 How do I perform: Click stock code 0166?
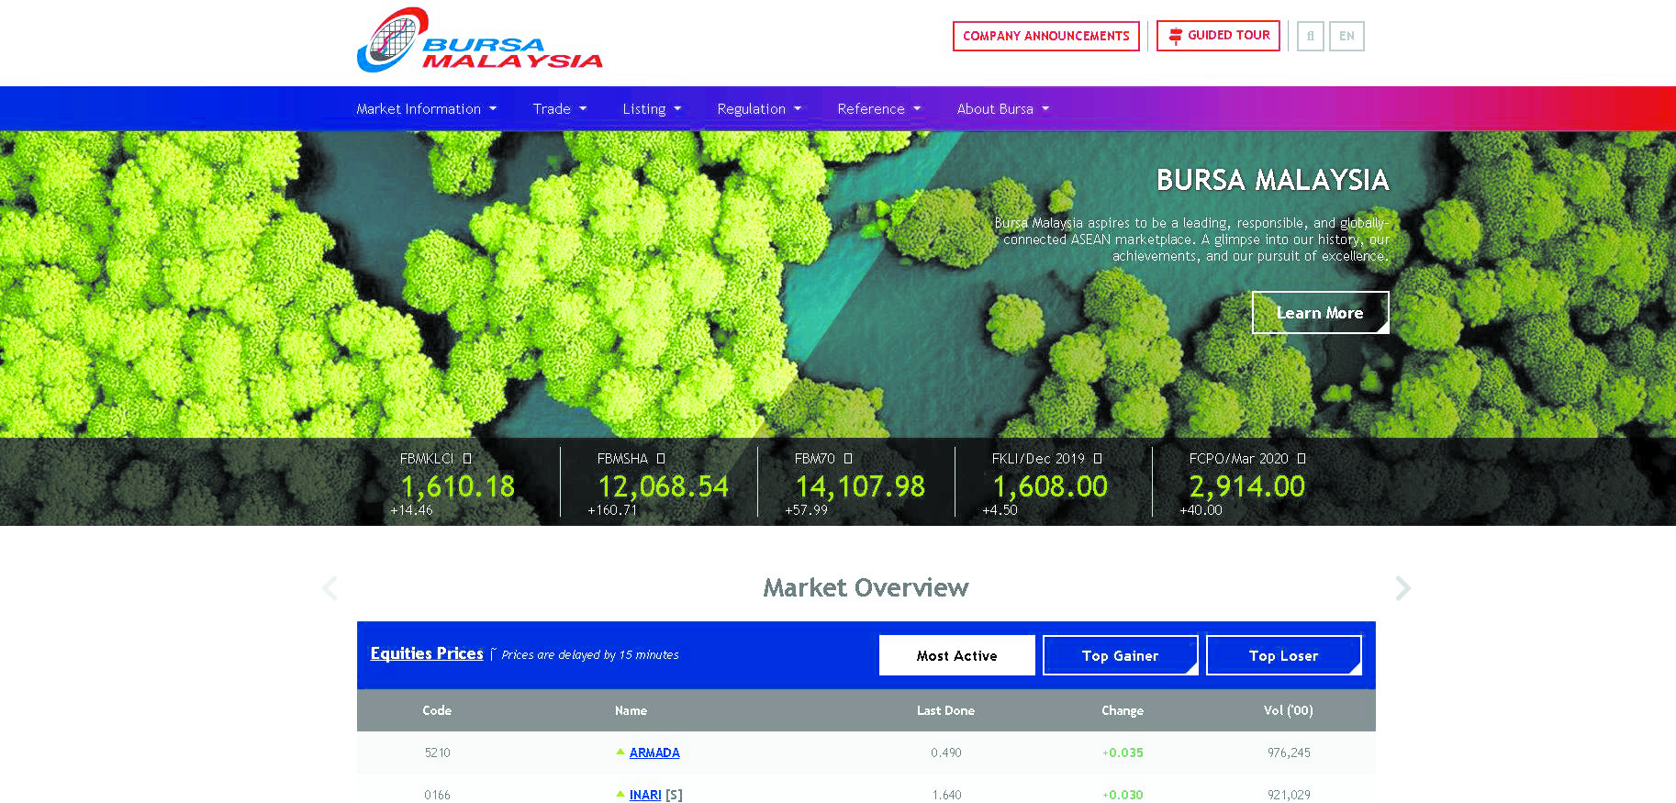pyautogui.click(x=437, y=795)
